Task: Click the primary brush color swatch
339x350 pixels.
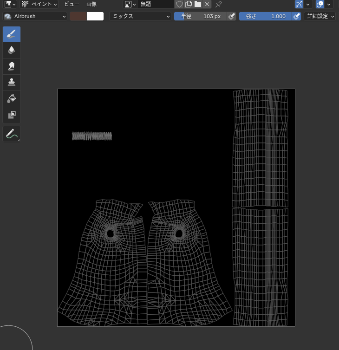Action: (x=78, y=16)
